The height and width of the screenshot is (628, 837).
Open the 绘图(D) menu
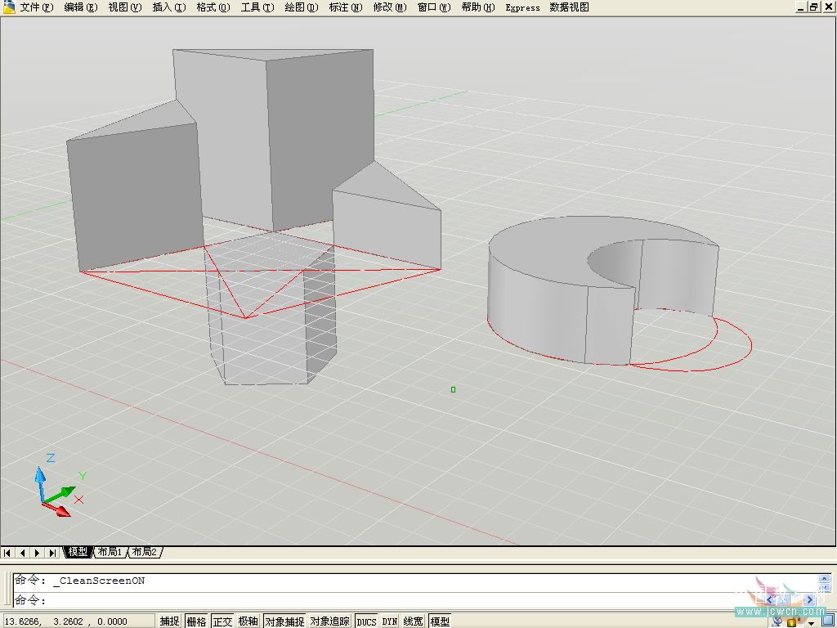[x=302, y=7]
